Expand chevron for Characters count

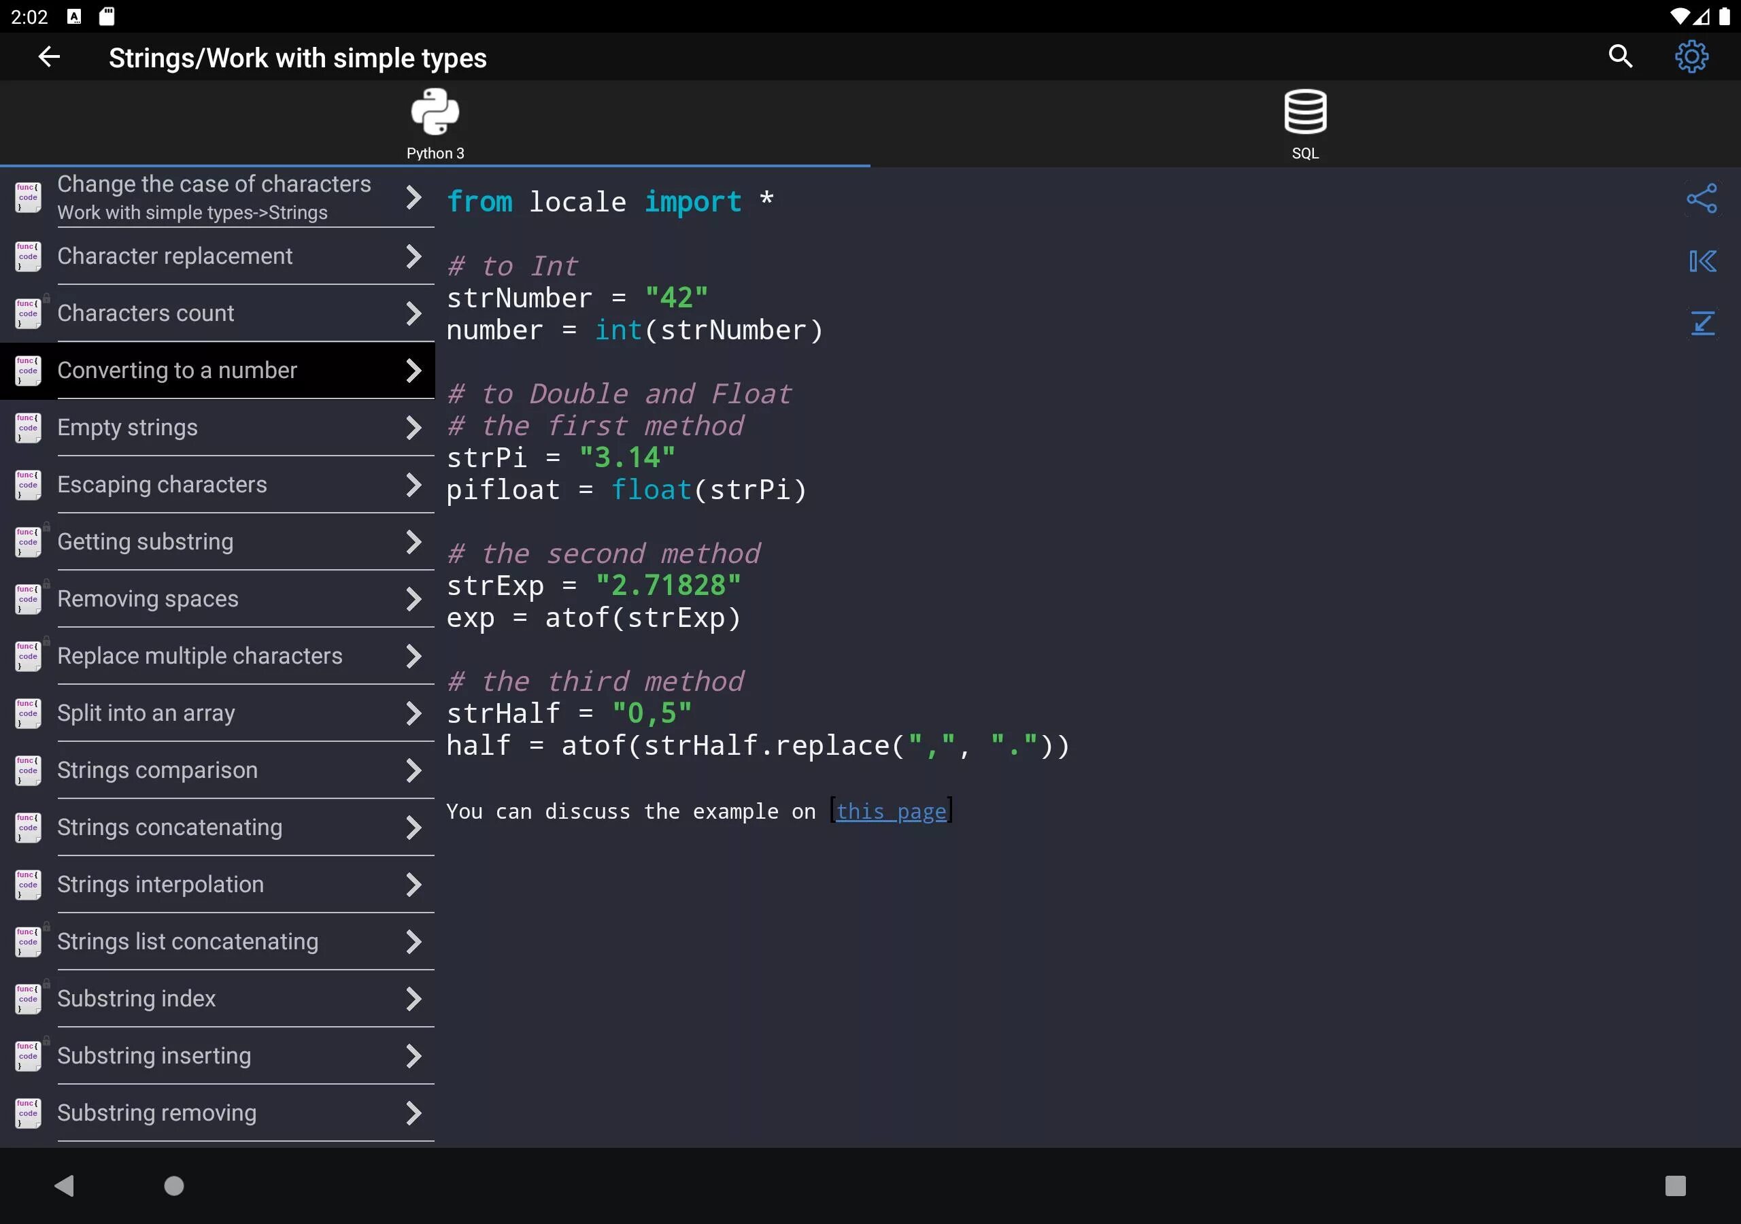click(413, 313)
